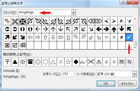Select the checkmark symbol in the grid

click(129, 37)
